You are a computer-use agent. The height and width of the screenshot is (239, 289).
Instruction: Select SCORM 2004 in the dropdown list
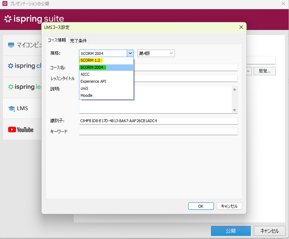click(x=106, y=68)
